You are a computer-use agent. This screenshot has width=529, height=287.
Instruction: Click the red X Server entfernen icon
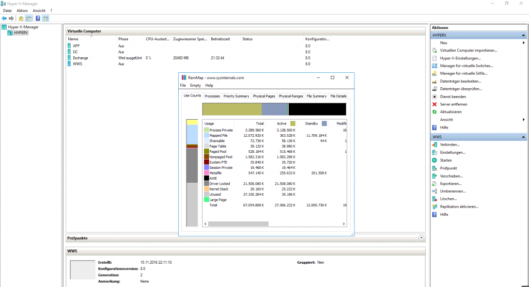point(434,104)
